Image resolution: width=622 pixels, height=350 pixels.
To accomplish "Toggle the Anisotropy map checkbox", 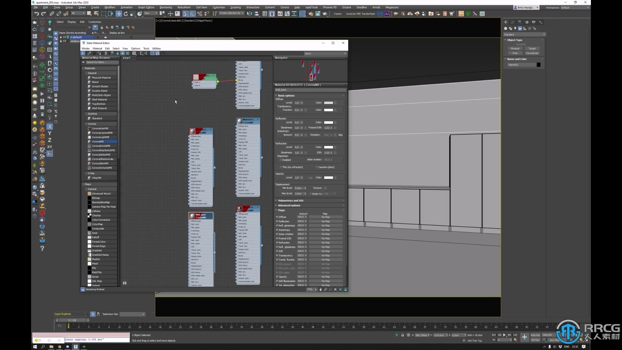I will click(x=277, y=230).
